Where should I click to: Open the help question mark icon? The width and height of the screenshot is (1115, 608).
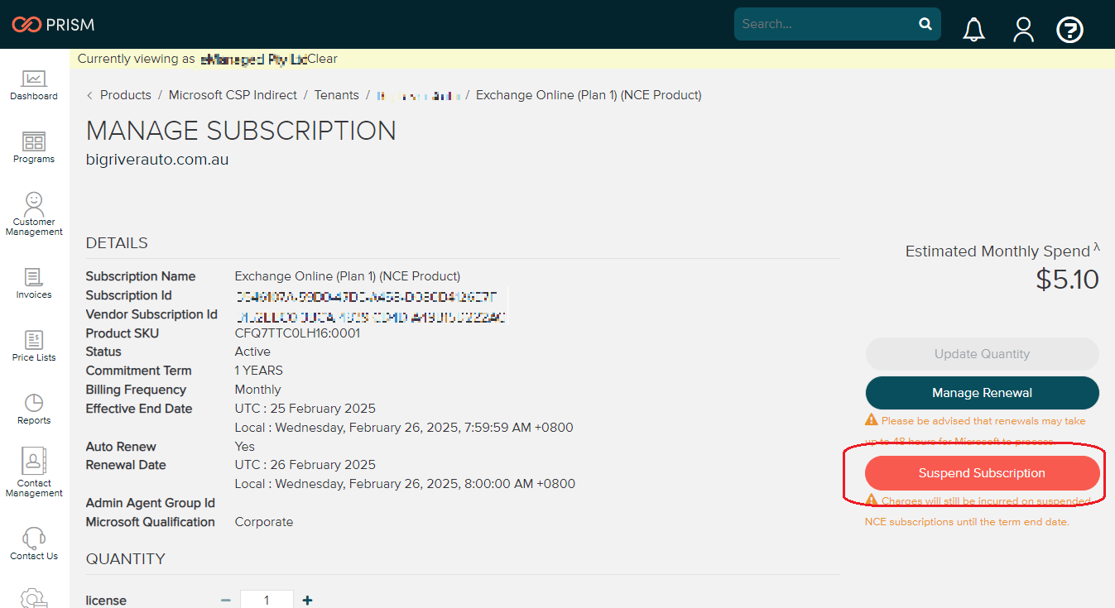tap(1069, 30)
